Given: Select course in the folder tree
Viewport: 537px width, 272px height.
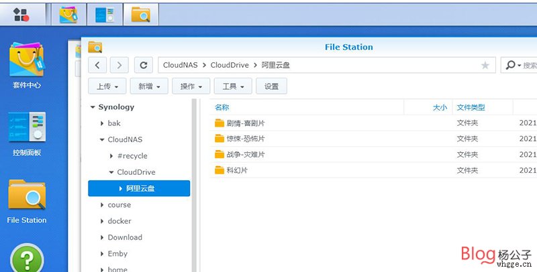Looking at the screenshot, I should pyautogui.click(x=119, y=205).
